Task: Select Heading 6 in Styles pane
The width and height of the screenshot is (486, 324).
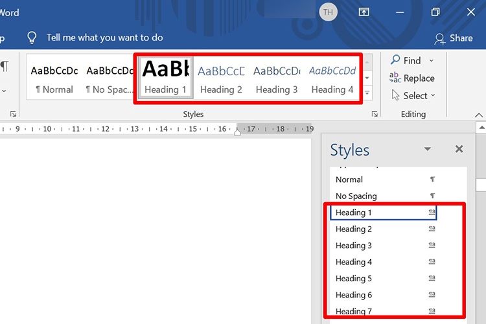Action: coord(384,295)
